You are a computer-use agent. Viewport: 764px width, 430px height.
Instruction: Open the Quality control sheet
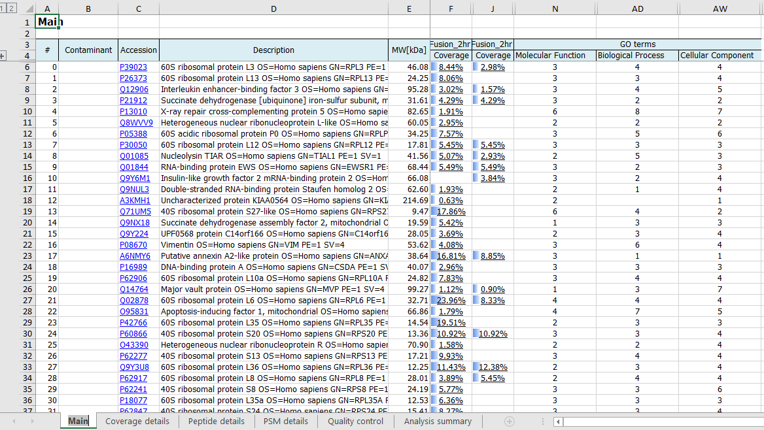[355, 422]
